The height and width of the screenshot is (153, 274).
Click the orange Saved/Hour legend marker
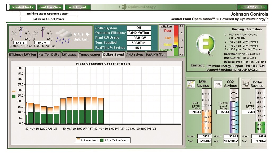tap(79, 139)
